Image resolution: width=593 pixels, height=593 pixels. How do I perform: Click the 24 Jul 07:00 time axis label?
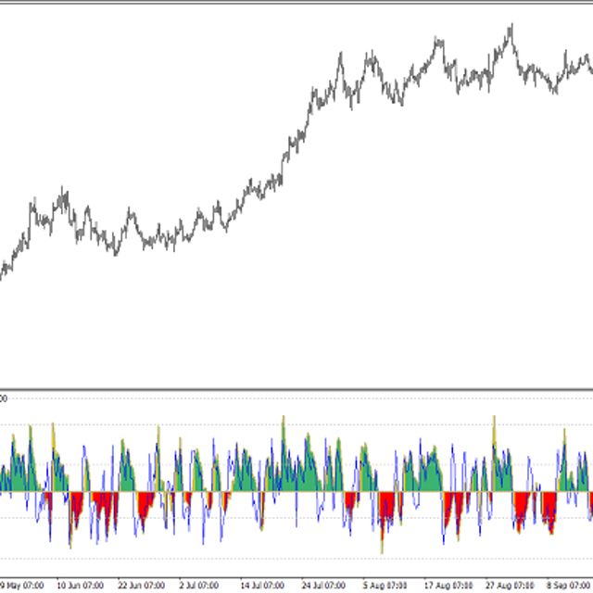(x=322, y=585)
